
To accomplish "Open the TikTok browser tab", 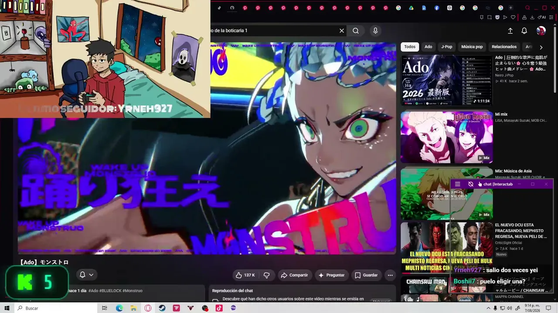I will tap(219, 8).
